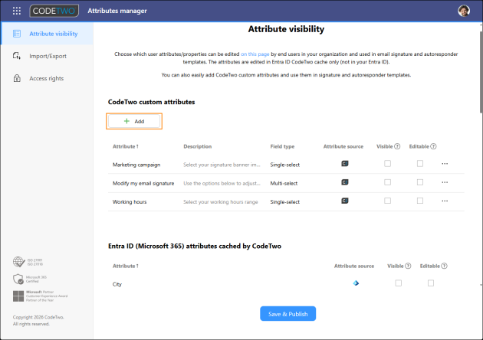Click the Field type column header

pyautogui.click(x=282, y=146)
